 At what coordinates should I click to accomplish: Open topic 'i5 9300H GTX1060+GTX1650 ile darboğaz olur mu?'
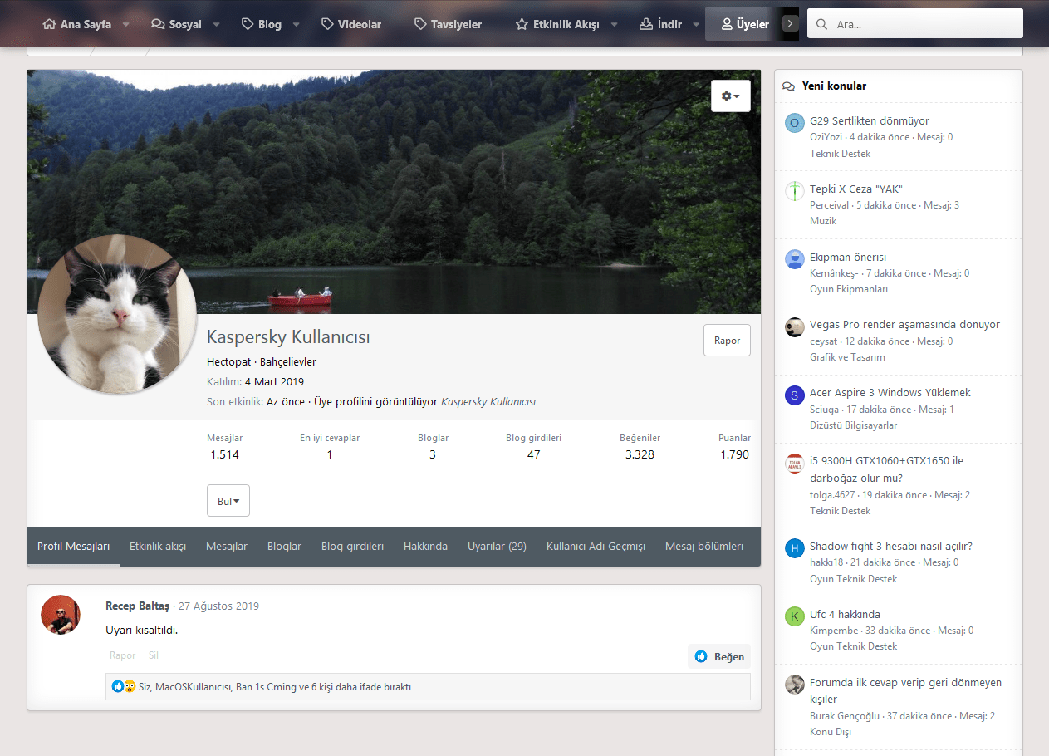click(x=886, y=469)
